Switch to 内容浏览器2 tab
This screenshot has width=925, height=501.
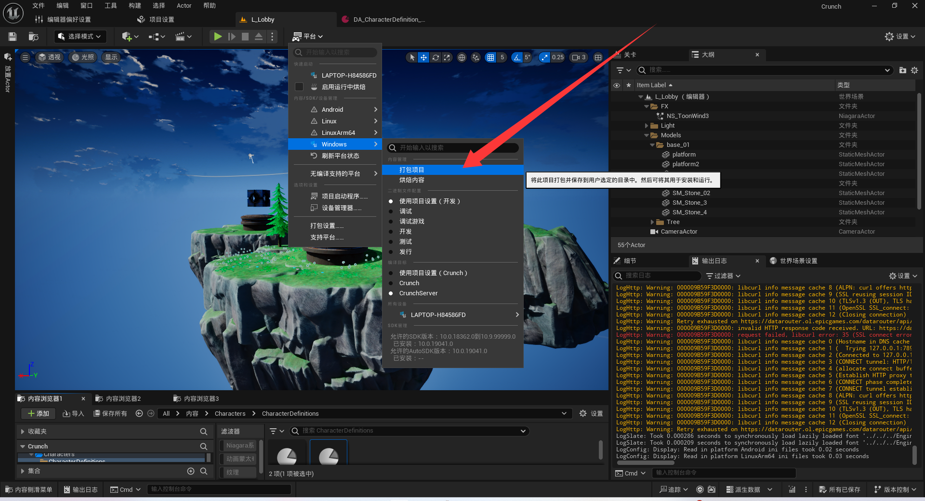123,399
